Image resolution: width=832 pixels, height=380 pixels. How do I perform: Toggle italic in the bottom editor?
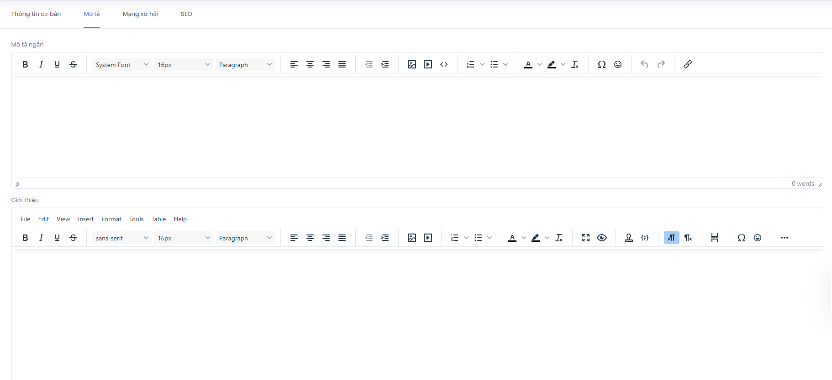[41, 238]
